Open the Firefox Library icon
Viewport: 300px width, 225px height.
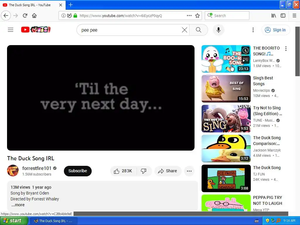274,16
